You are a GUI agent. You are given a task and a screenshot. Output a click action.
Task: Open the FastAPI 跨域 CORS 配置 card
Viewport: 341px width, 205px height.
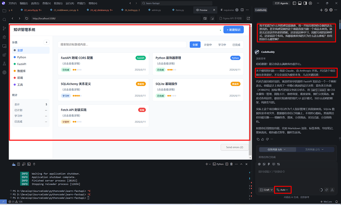pos(103,64)
